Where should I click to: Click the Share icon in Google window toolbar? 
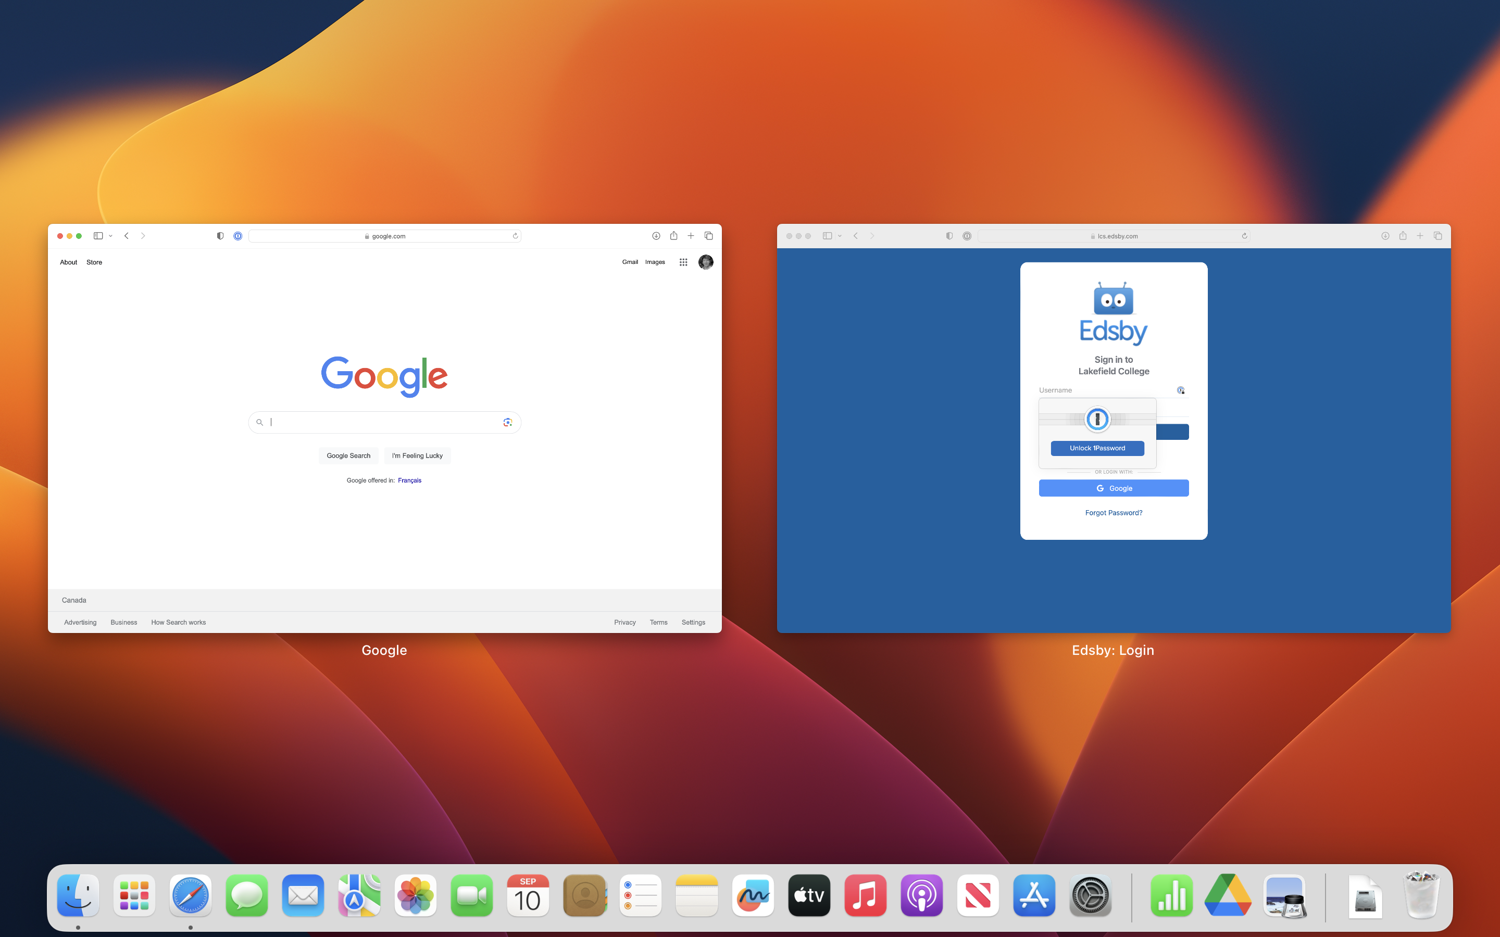pos(673,236)
